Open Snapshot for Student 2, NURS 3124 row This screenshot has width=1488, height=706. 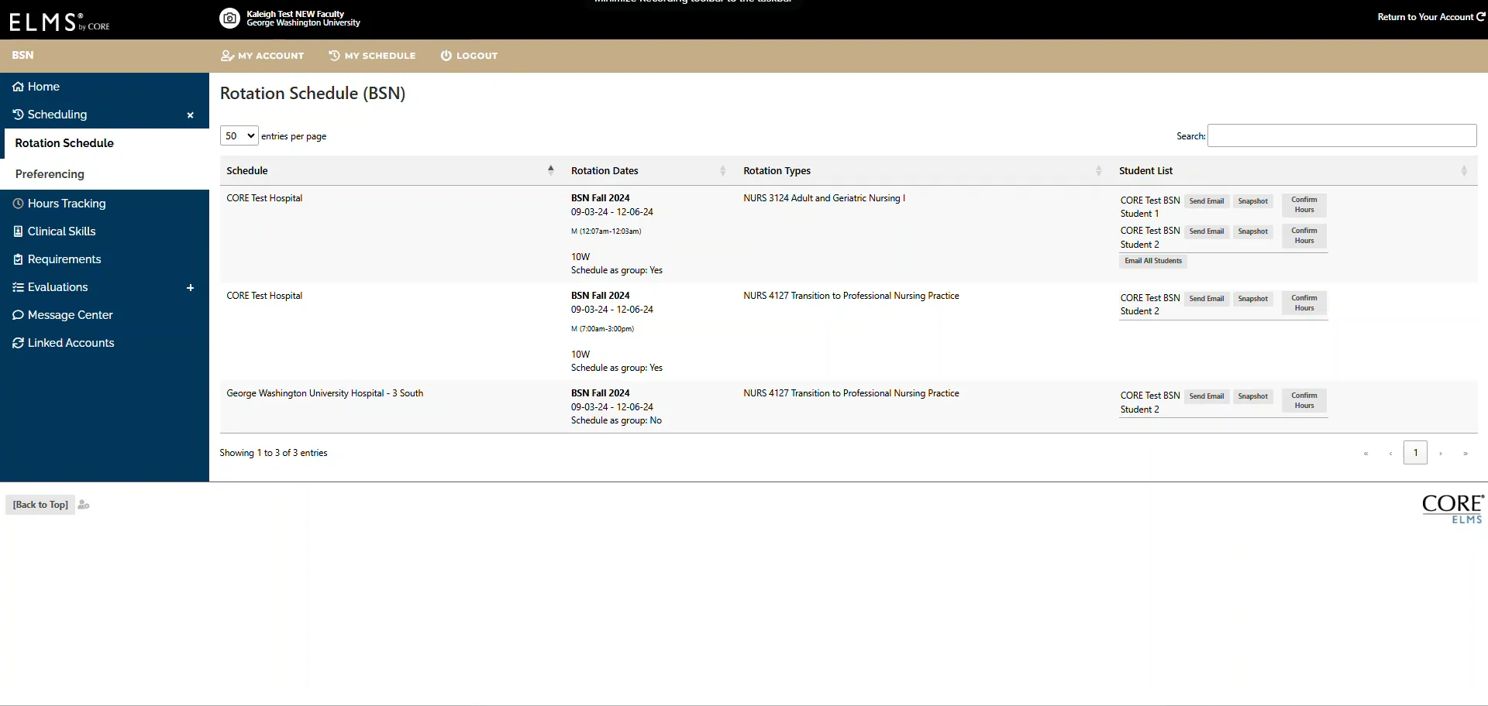(x=1252, y=231)
